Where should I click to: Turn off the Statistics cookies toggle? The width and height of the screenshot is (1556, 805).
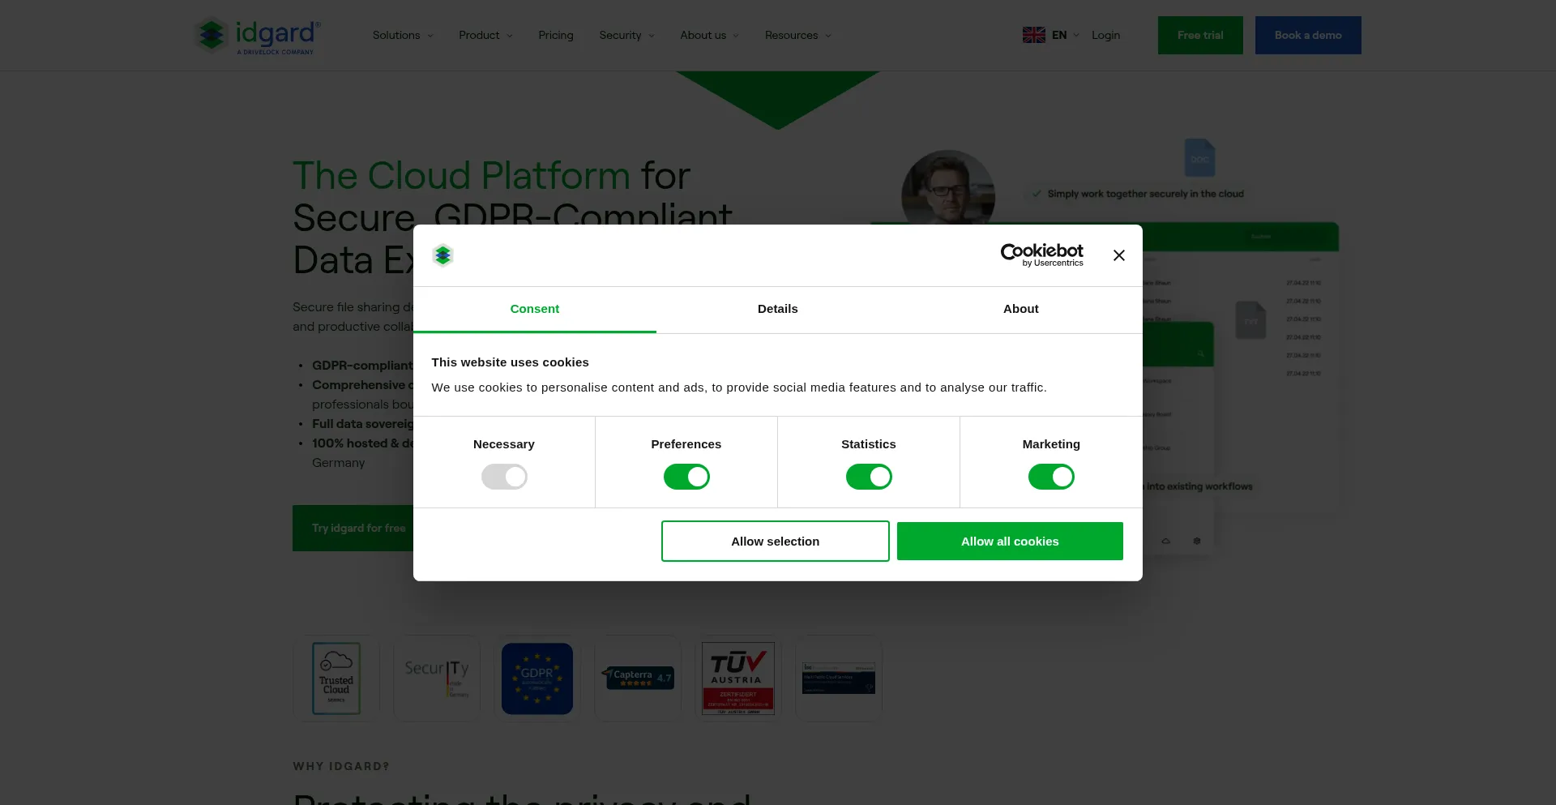pos(868,477)
